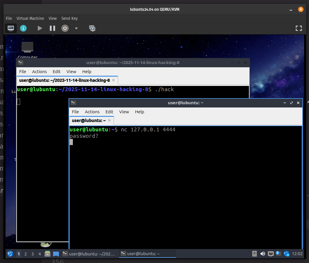Open the Send Key menu

pos(69,18)
